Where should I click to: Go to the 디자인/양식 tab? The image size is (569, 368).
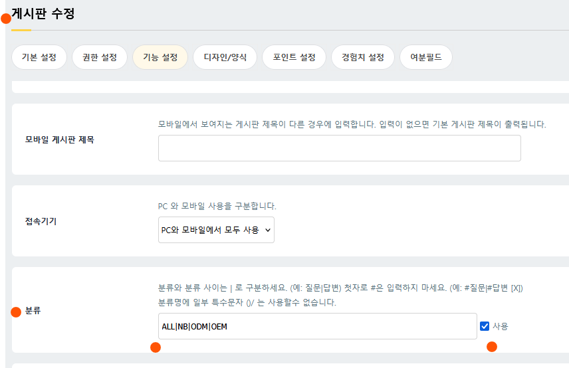point(225,57)
